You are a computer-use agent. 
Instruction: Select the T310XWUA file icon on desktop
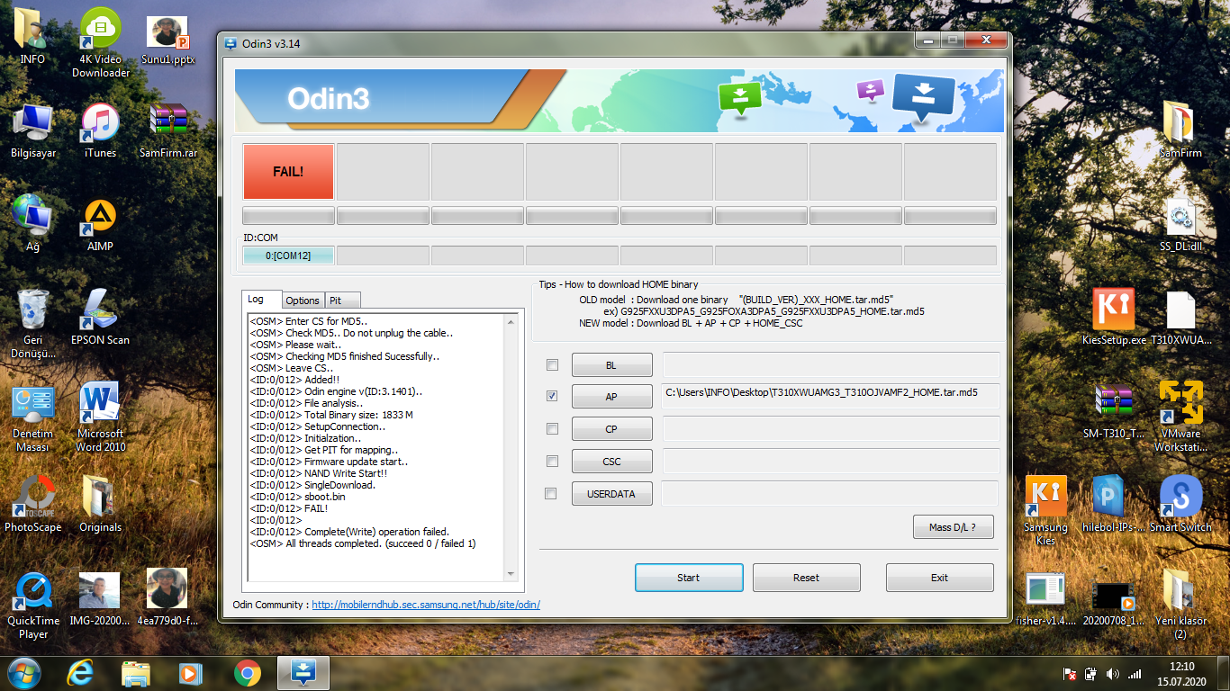click(x=1180, y=318)
